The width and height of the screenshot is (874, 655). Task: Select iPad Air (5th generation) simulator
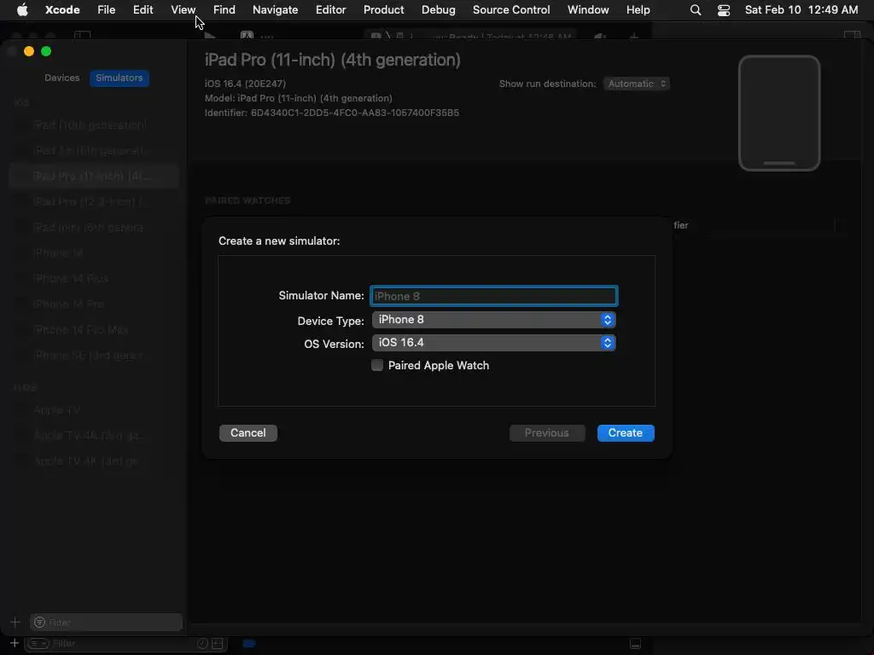click(x=94, y=151)
